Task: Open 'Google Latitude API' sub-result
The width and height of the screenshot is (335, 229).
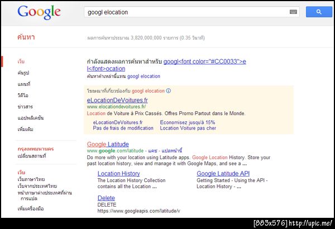Action: click(x=223, y=174)
